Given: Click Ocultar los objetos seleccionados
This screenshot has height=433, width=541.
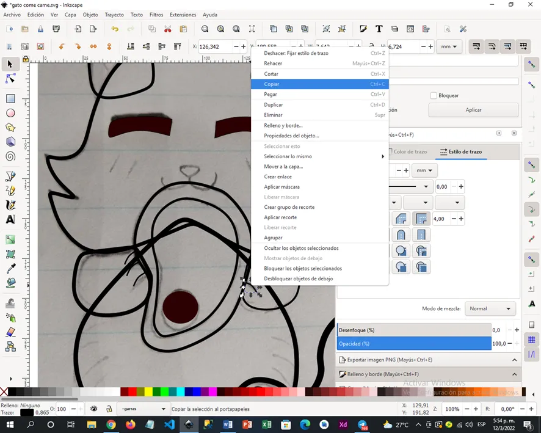Looking at the screenshot, I should (x=320, y=248).
